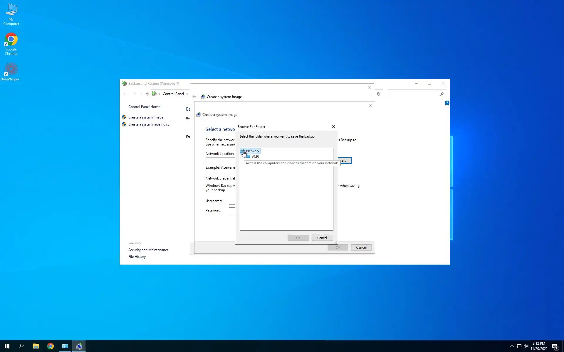This screenshot has width=564, height=352.
Task: Click the refresh icon beside the address bar
Action: tap(378, 94)
